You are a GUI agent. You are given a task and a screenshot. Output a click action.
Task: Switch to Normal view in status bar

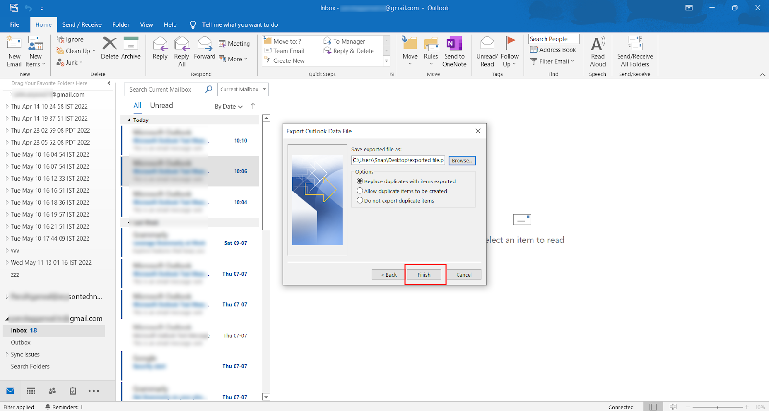tap(653, 407)
